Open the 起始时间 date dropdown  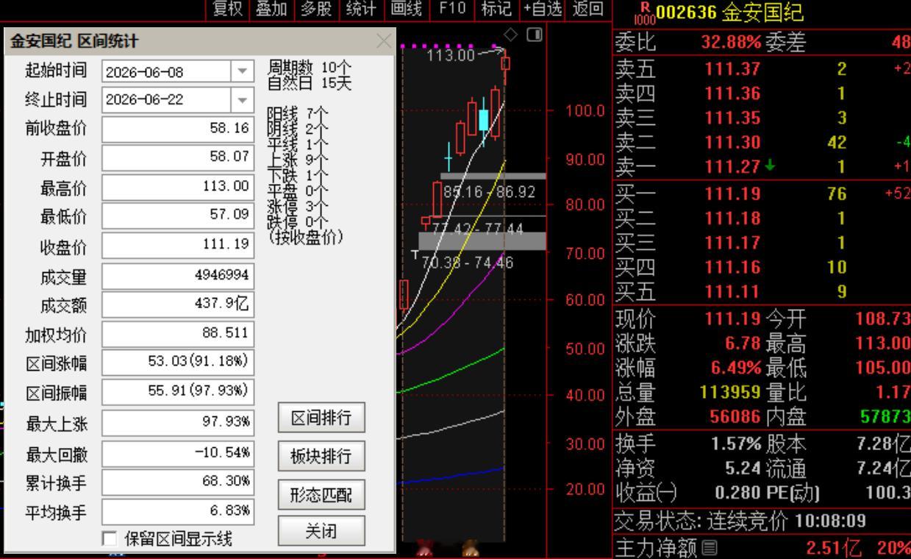242,72
